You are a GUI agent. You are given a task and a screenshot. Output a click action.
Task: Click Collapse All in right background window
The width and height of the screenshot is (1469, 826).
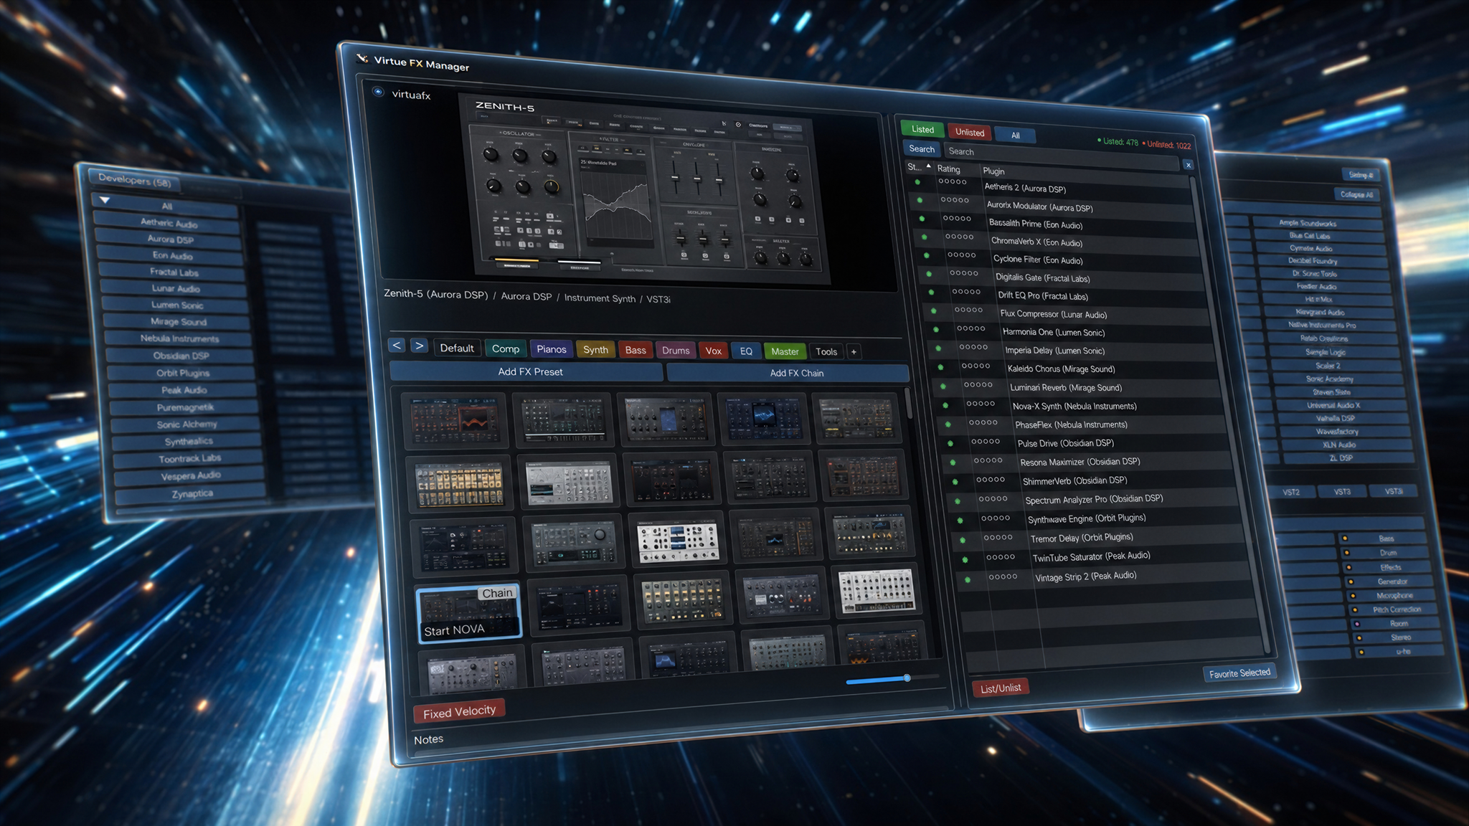[x=1356, y=195]
